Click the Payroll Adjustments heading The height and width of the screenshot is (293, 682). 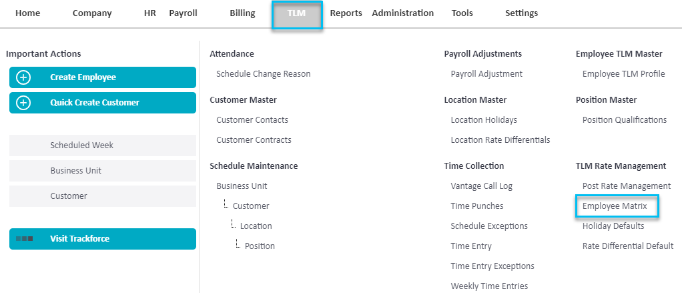[482, 54]
